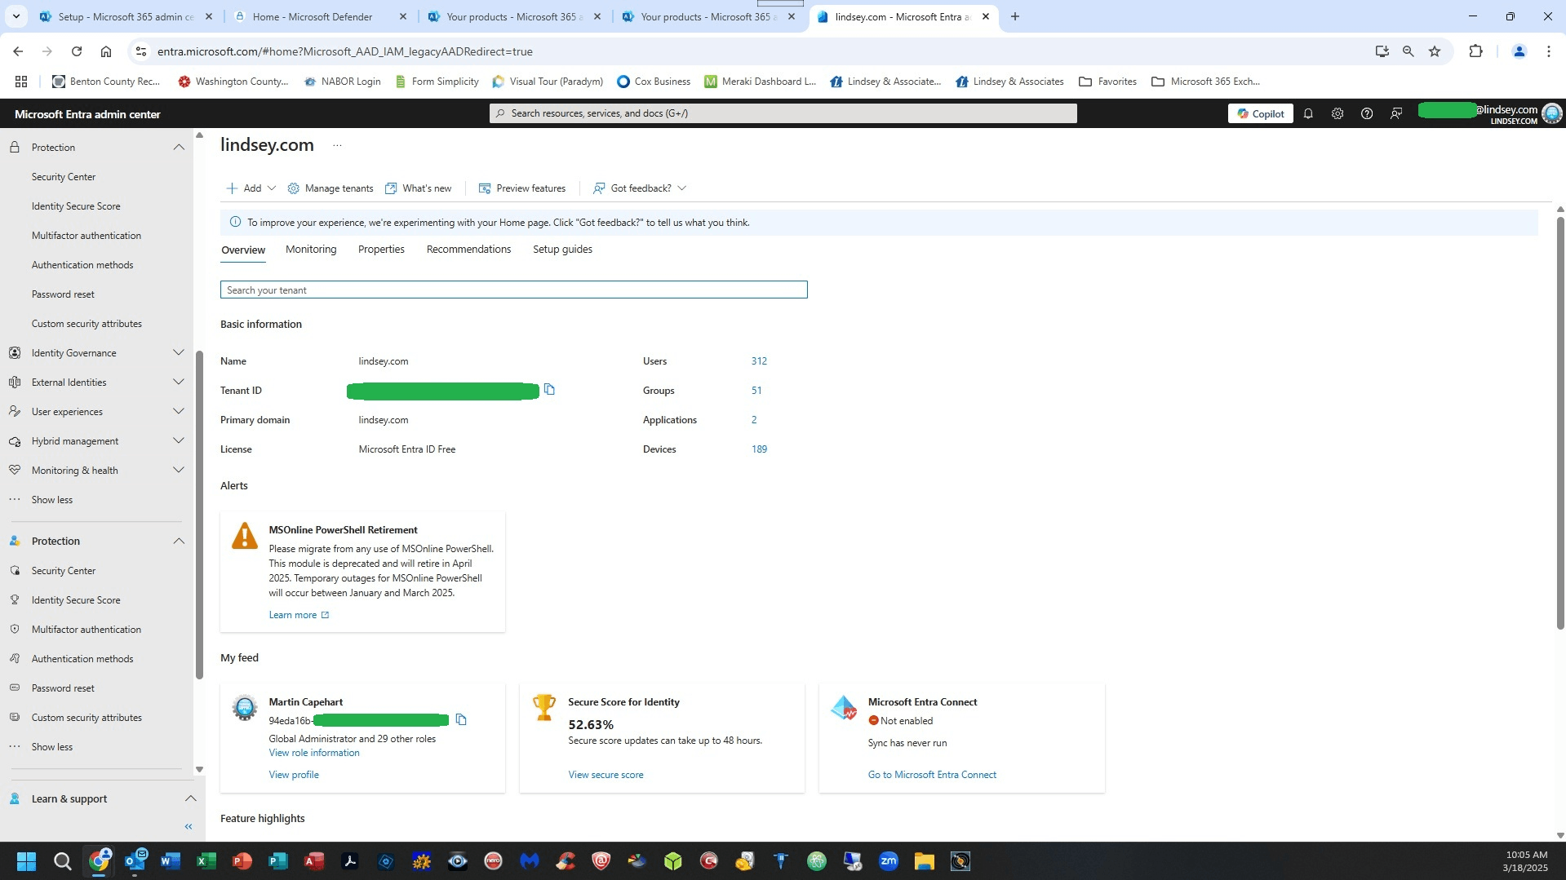1566x880 pixels.
Task: Click the Search your tenant field
Action: click(x=514, y=290)
